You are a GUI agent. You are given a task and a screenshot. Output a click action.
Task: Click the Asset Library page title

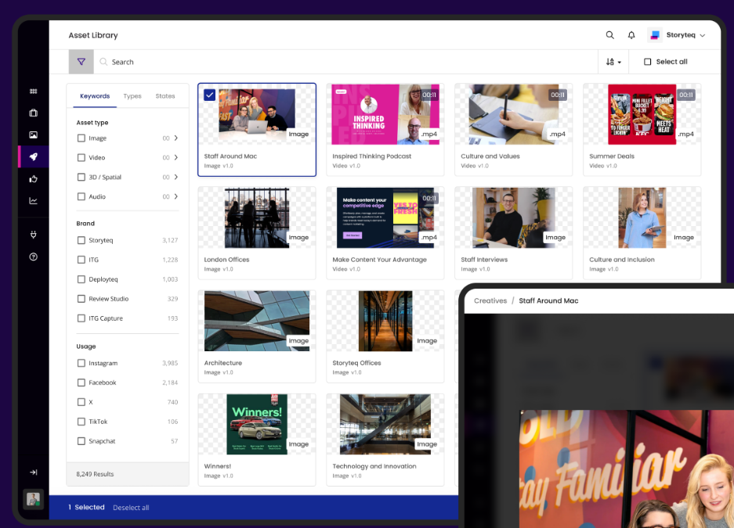coord(93,35)
